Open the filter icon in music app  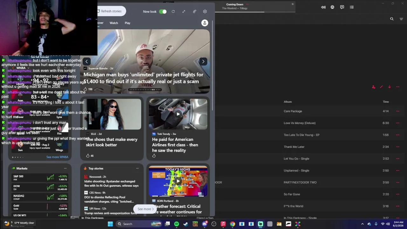click(x=401, y=19)
